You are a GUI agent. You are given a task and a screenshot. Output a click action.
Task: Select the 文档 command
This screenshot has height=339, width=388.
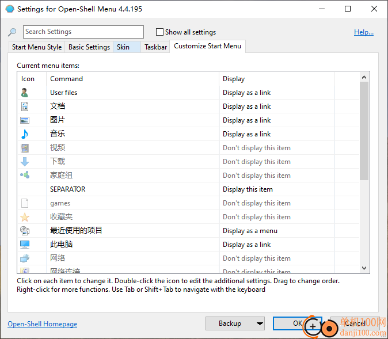[x=58, y=106]
